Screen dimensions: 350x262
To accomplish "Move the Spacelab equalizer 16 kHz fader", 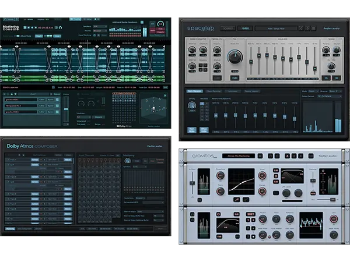I will [315, 68].
